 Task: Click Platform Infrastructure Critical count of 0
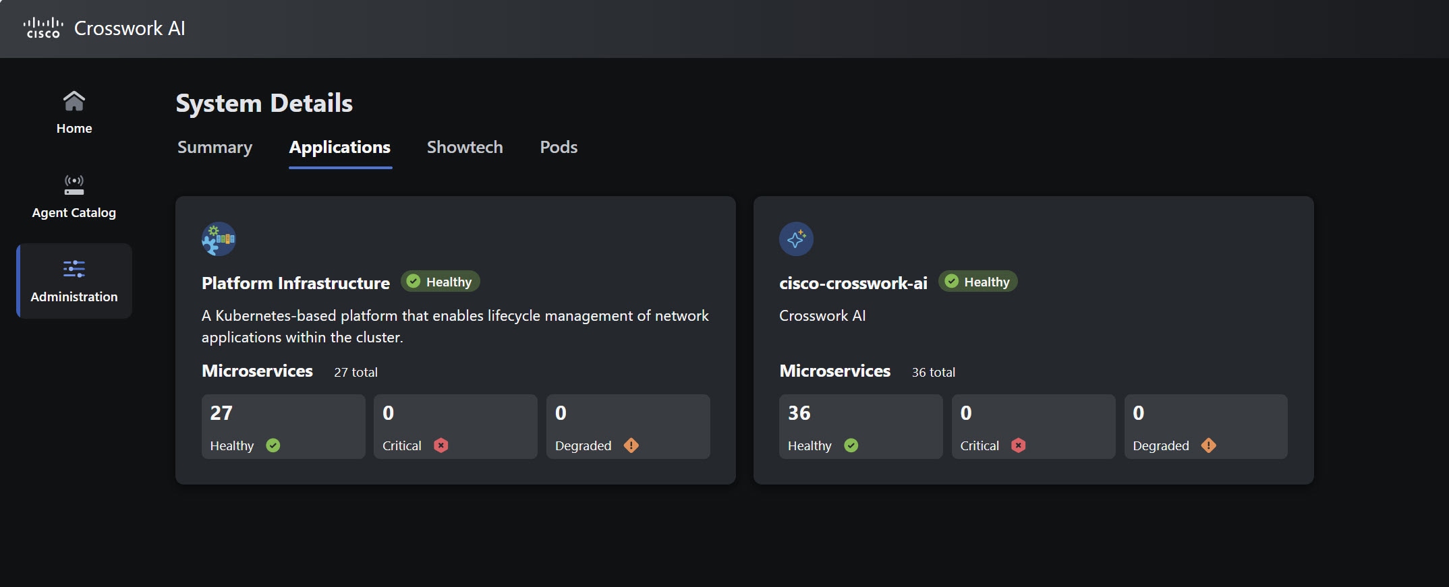[x=388, y=413]
